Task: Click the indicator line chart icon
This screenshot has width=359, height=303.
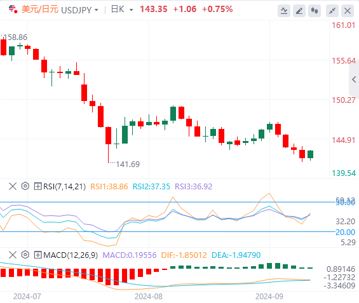Action: coord(284,11)
